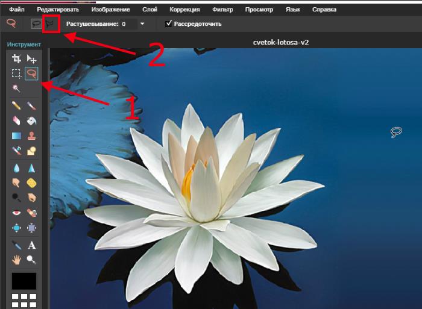
Task: Select the Smudge finger tool
Action: (16, 183)
